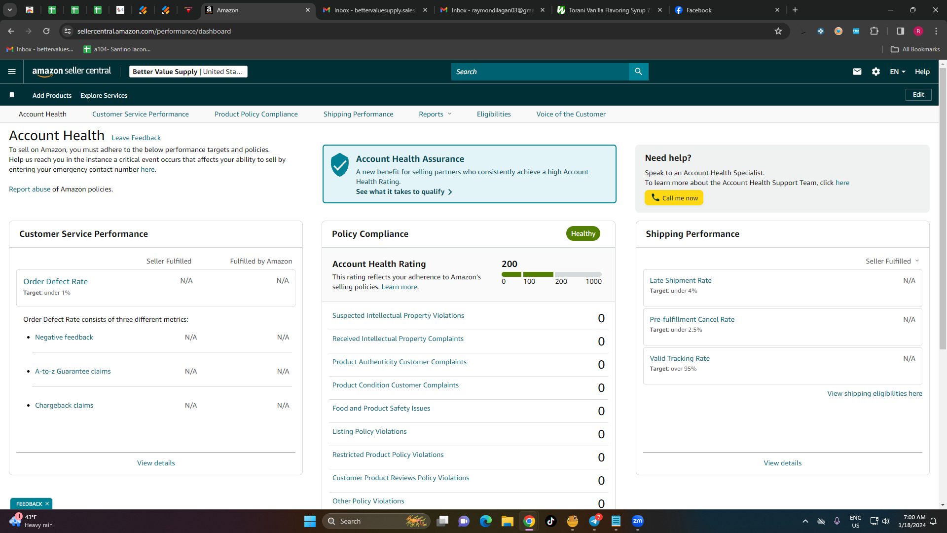Screen dimensions: 947x533
Task: Open Valid Tracking Rate link
Action: [x=680, y=358]
